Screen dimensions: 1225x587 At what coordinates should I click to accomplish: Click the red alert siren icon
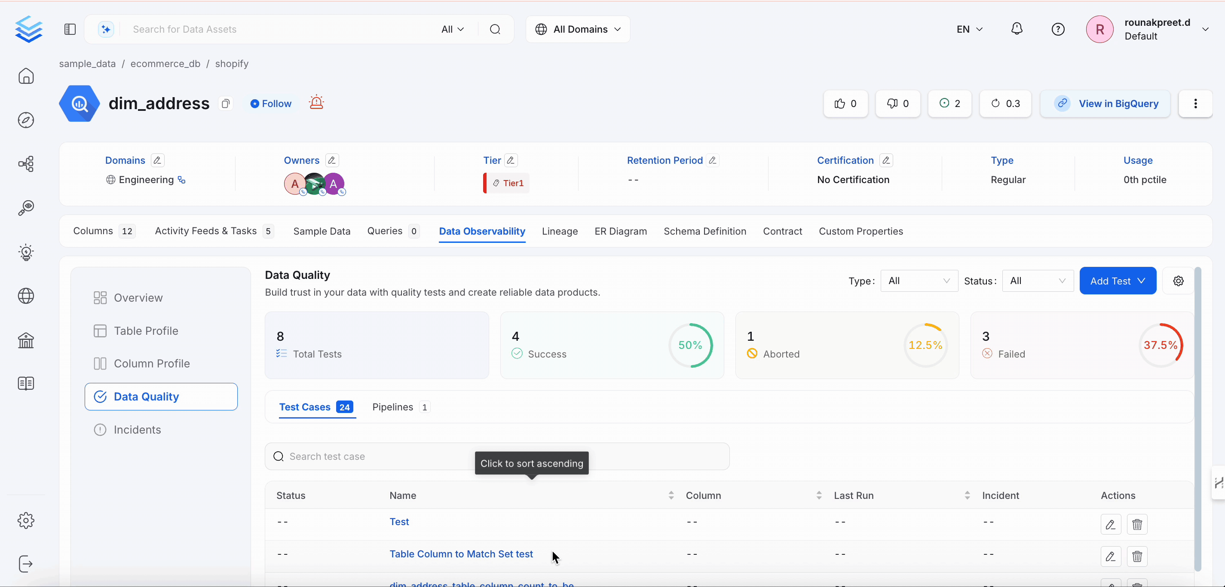316,103
